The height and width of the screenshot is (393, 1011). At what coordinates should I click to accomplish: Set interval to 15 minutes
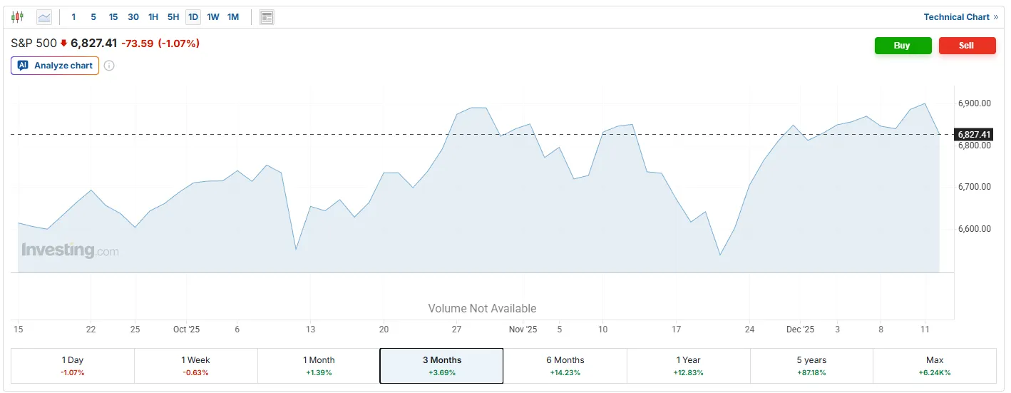113,16
